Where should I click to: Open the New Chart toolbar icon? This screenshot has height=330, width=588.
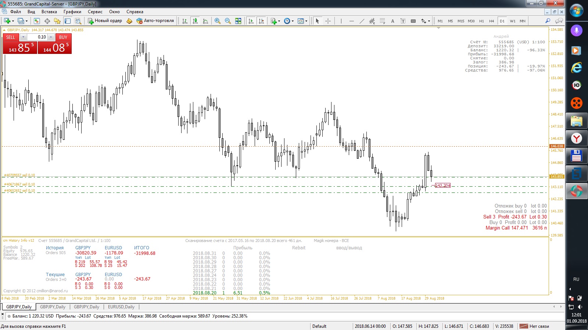click(7, 21)
